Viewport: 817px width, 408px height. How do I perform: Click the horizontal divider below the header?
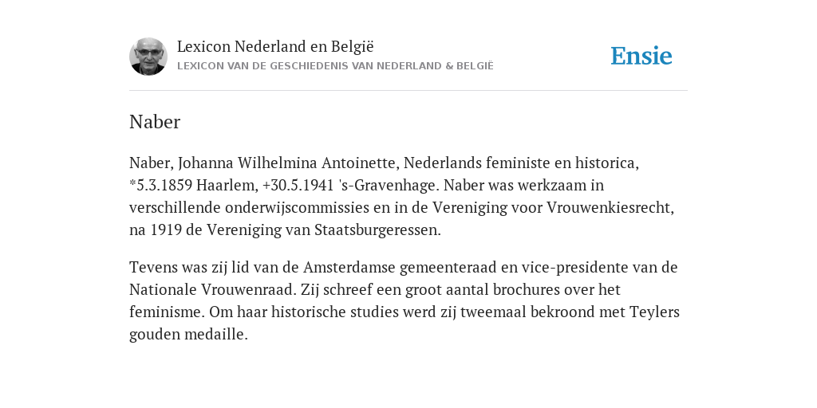coord(408,91)
